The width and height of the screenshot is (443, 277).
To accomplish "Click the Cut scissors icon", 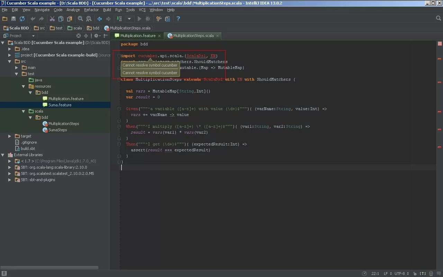I will 52,19.
